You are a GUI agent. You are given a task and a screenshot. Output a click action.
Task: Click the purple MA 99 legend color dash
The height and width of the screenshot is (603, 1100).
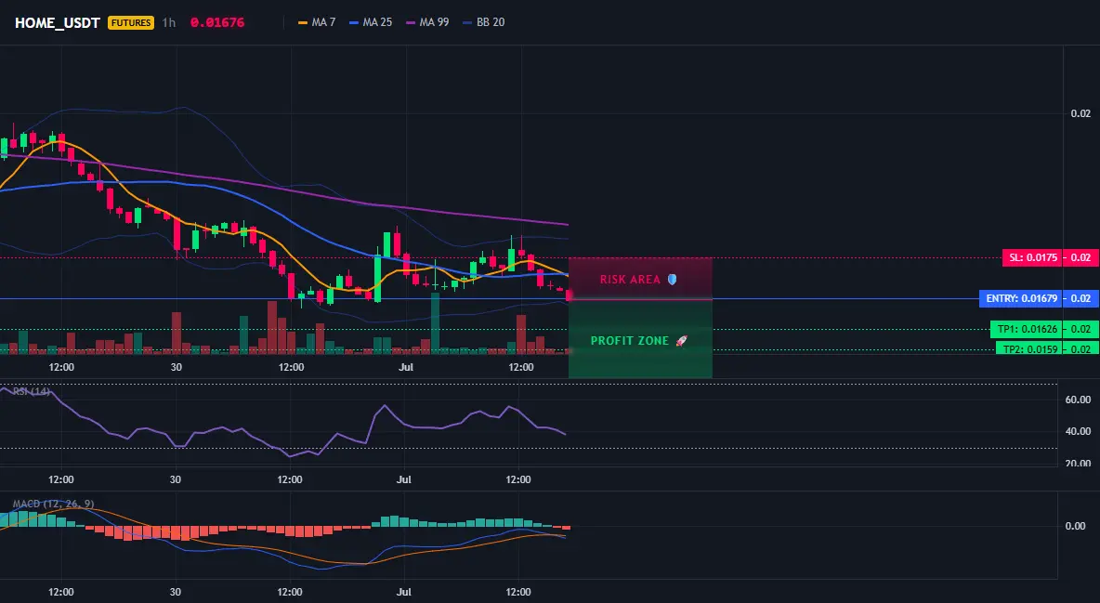click(x=411, y=22)
